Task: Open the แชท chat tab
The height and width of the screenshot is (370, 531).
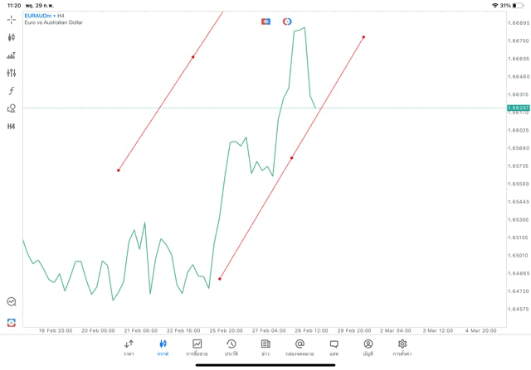Action: 334,347
